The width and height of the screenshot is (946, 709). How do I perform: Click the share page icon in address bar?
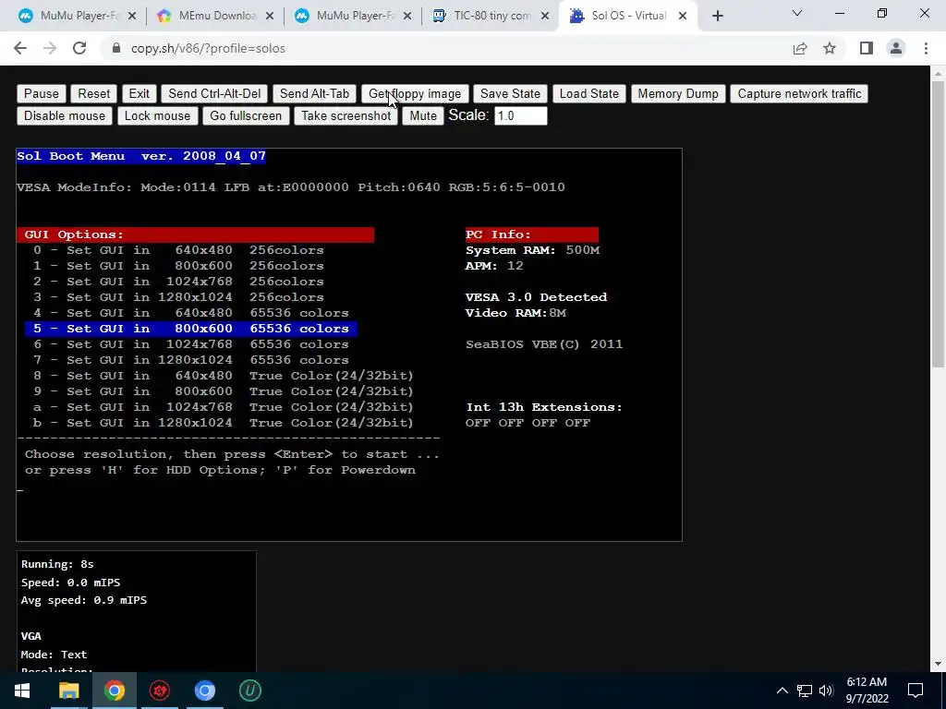point(800,48)
